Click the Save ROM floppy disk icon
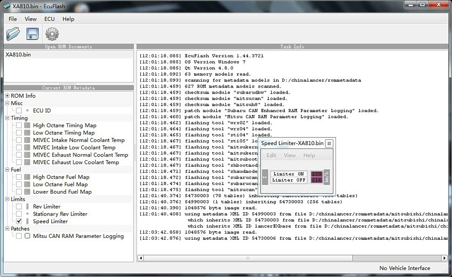This screenshot has width=452, height=277. (x=32, y=34)
